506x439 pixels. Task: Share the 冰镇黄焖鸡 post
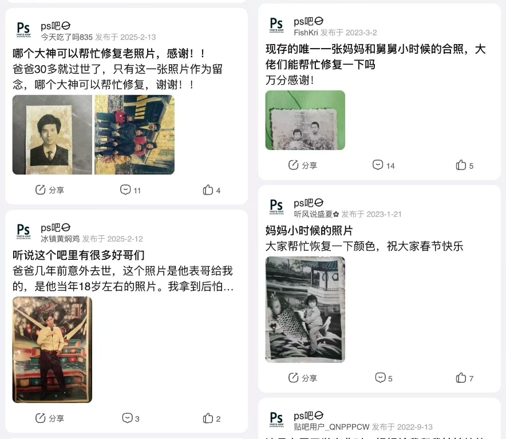49,418
